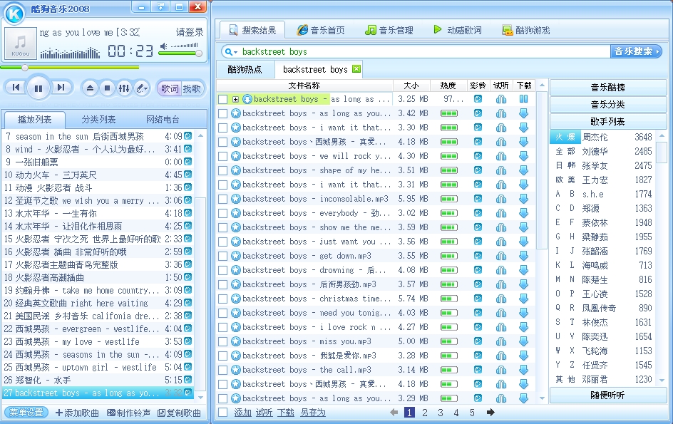Open the search type dropdown arrow
This screenshot has height=424, width=673.
coord(236,52)
